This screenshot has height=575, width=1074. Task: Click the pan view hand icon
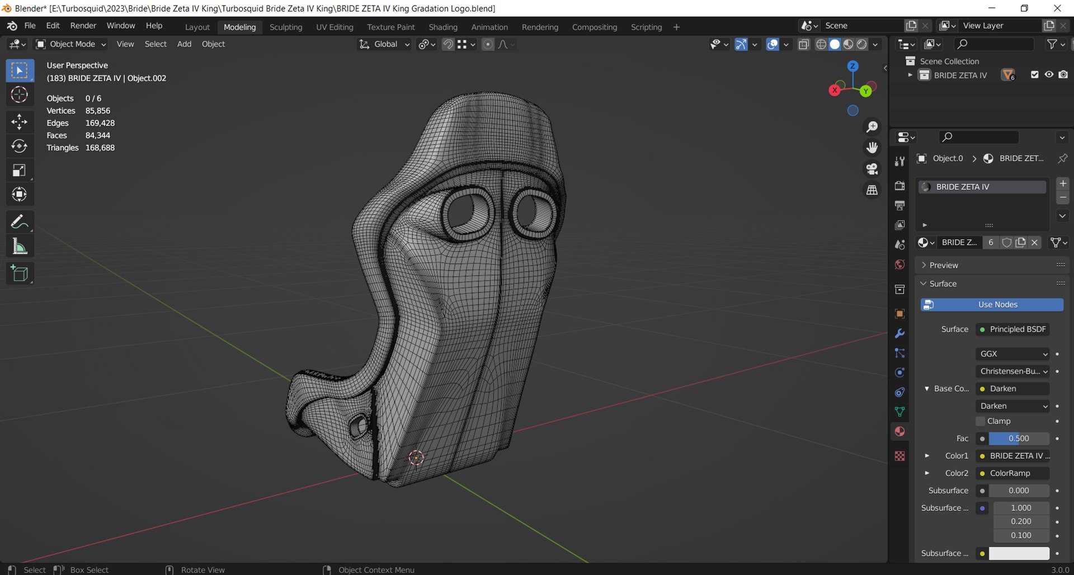tap(872, 148)
